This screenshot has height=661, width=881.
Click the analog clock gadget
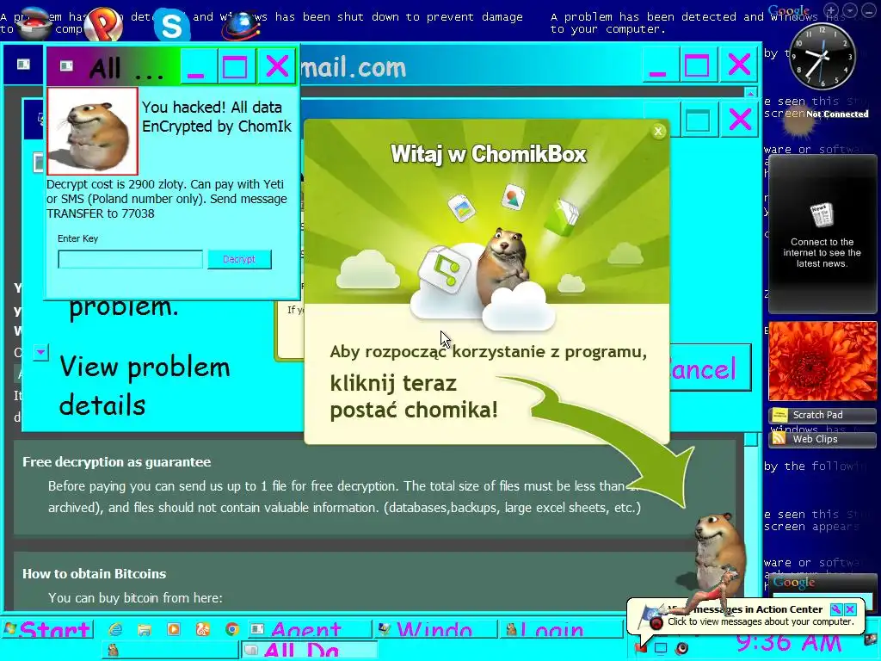point(822,56)
